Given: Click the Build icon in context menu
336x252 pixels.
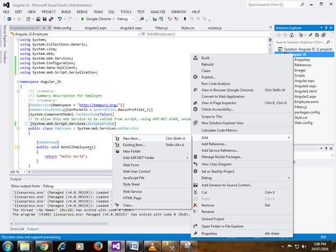Looking at the screenshot, I should click(x=195, y=58).
